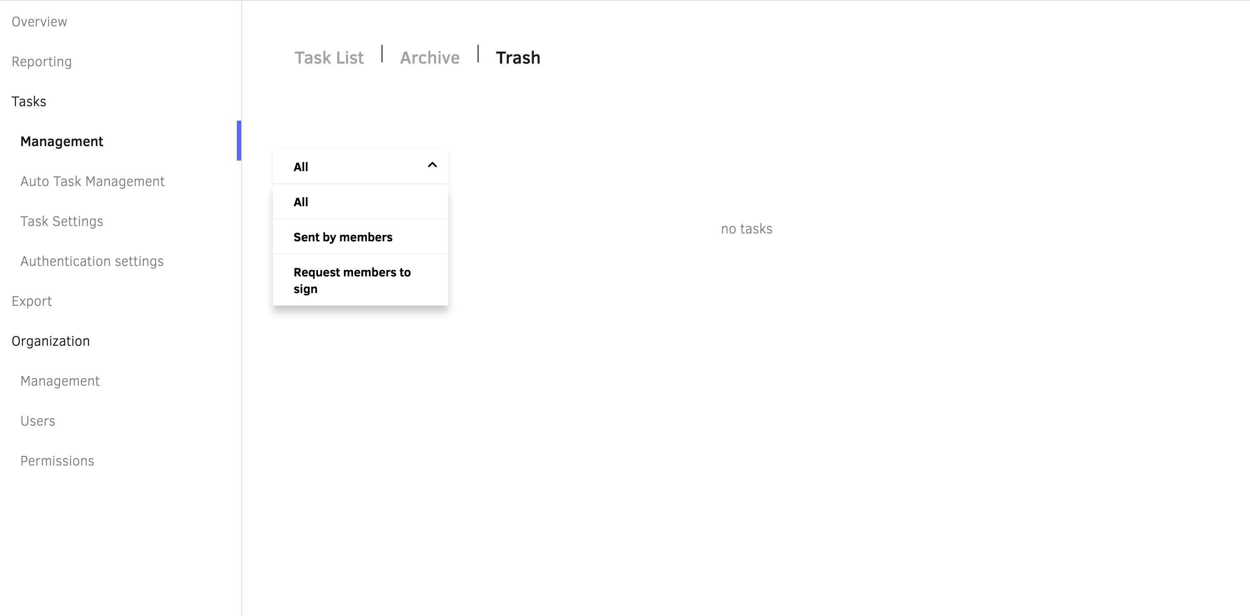Screen dimensions: 1250x616
Task: Open Authentication settings page
Action: 92,261
